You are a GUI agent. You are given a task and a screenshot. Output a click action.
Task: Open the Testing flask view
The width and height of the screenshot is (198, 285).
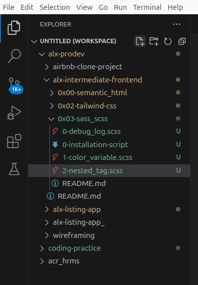click(14, 169)
